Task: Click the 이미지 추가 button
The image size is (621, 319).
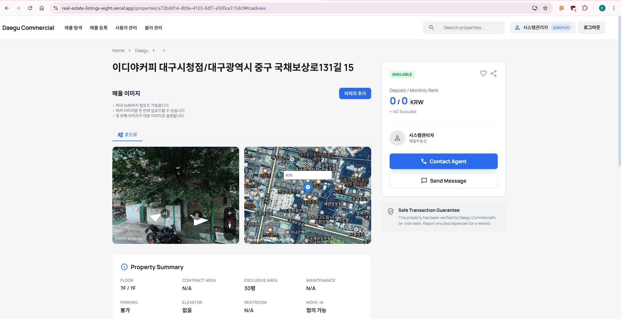Action: coord(355,94)
